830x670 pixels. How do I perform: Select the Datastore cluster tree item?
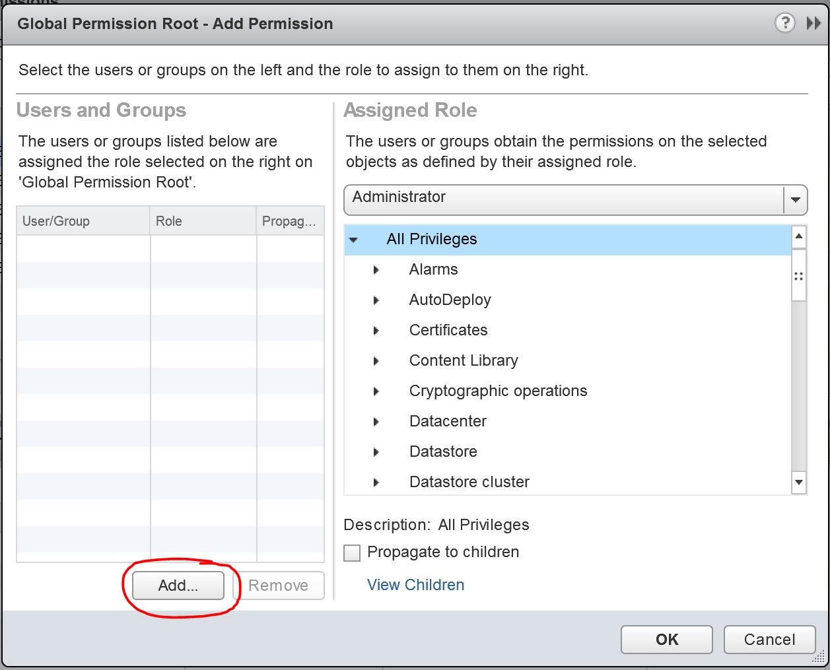(x=469, y=482)
